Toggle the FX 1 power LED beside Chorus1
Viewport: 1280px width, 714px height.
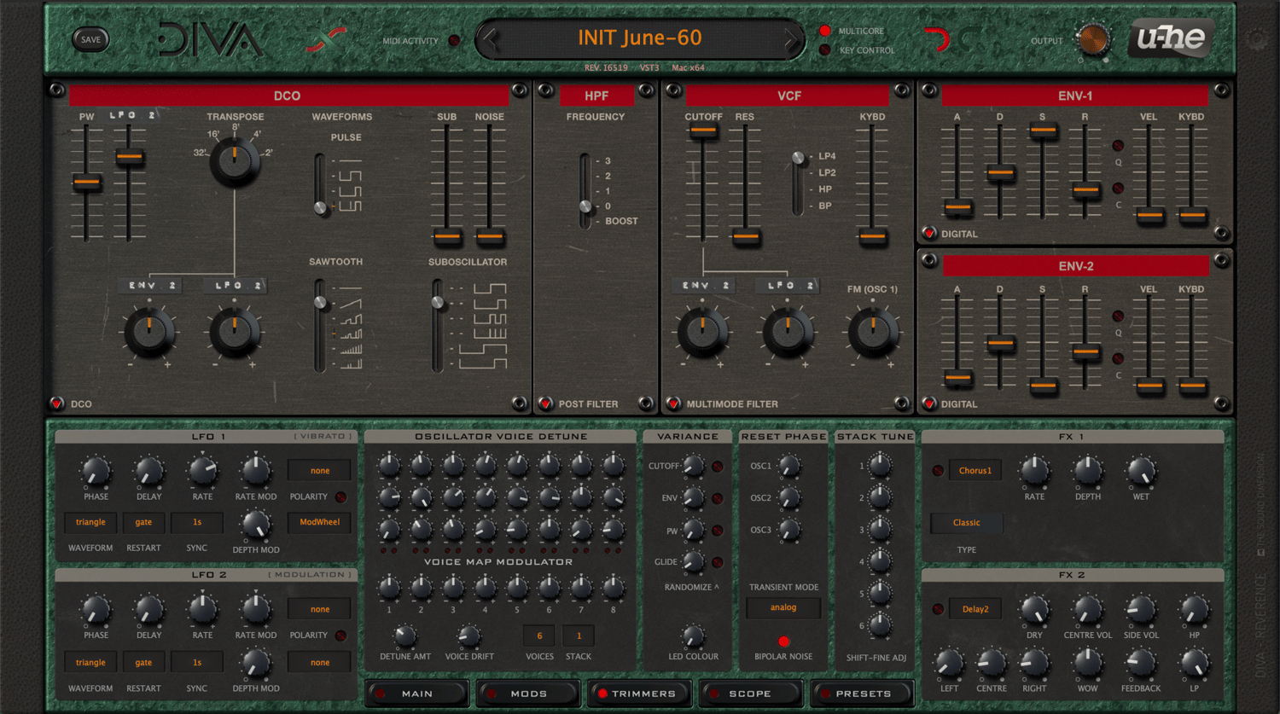coord(938,471)
